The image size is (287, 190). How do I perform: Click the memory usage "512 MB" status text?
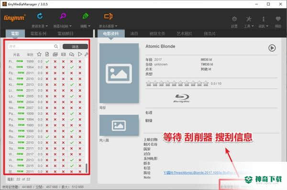77,187
